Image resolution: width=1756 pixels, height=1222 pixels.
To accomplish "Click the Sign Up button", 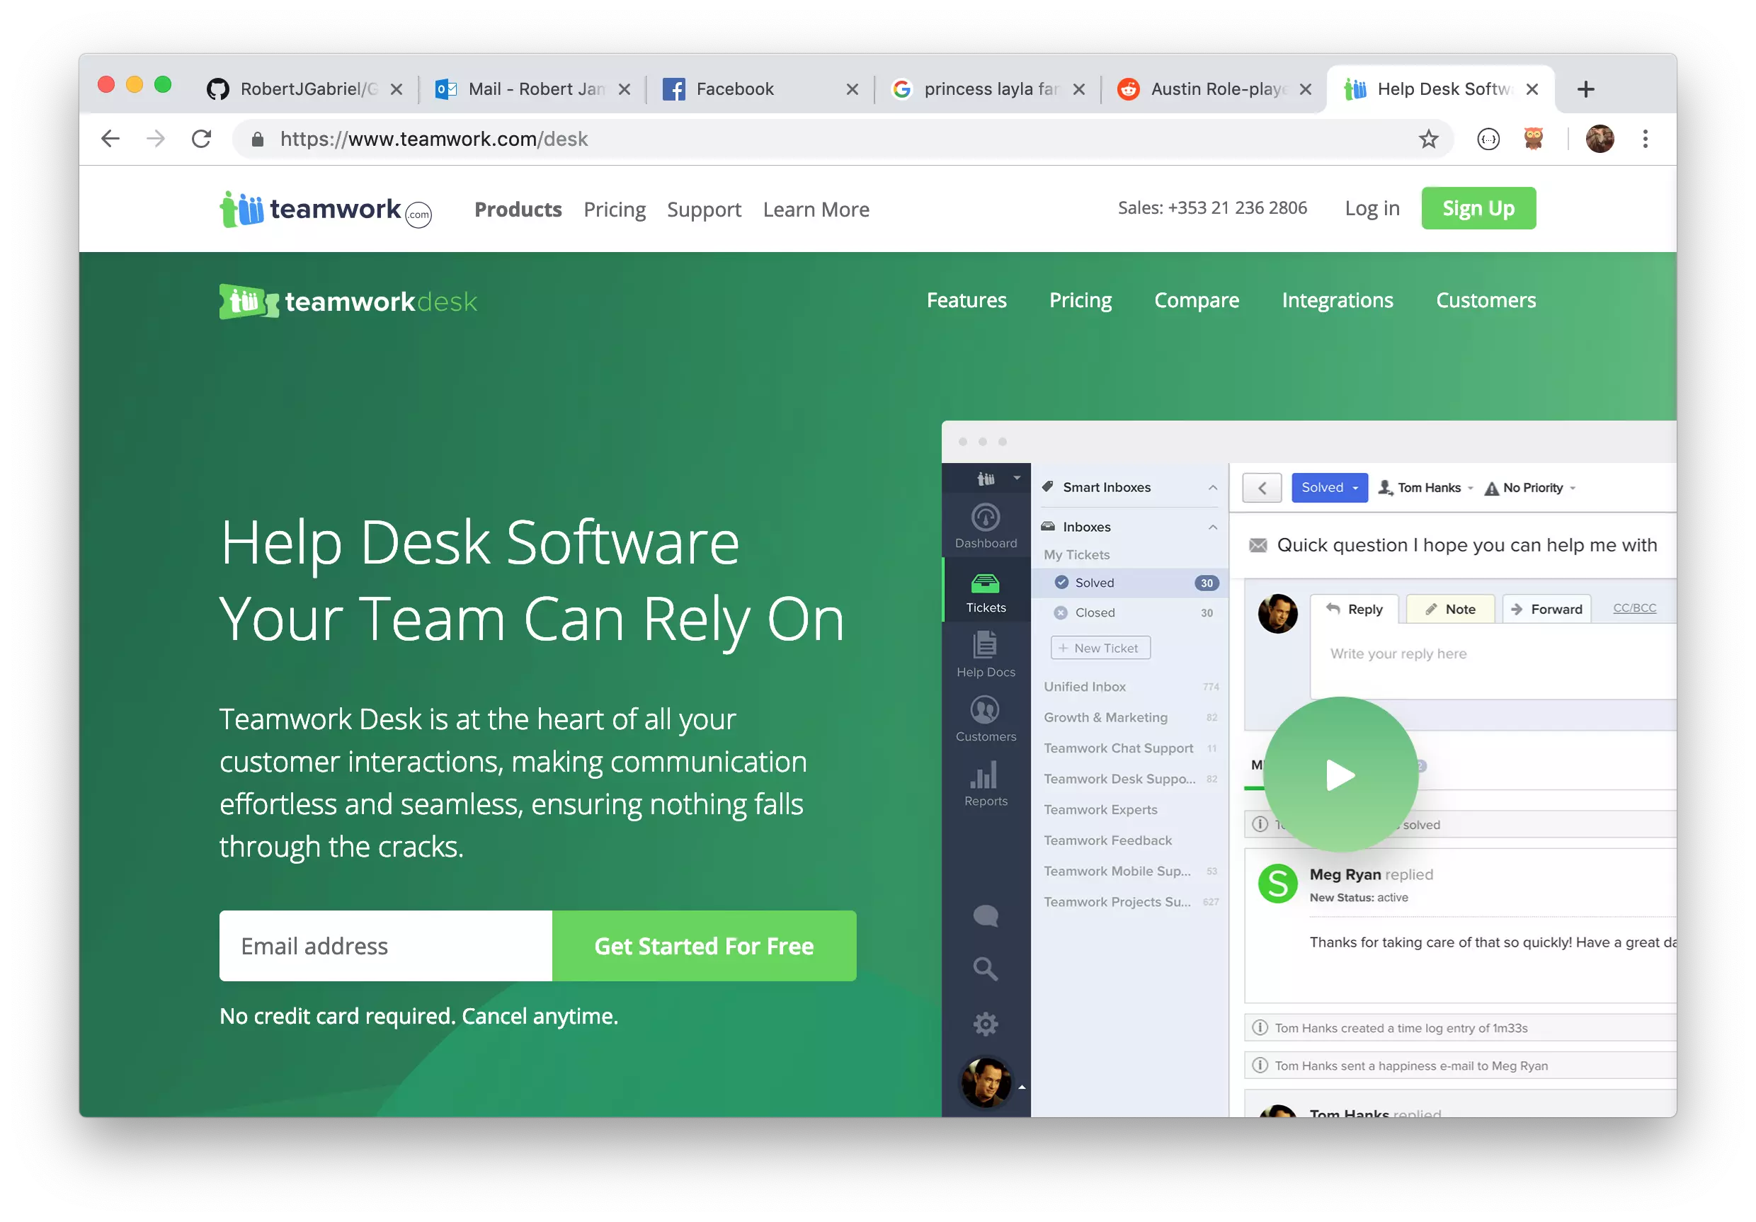I will click(x=1478, y=208).
